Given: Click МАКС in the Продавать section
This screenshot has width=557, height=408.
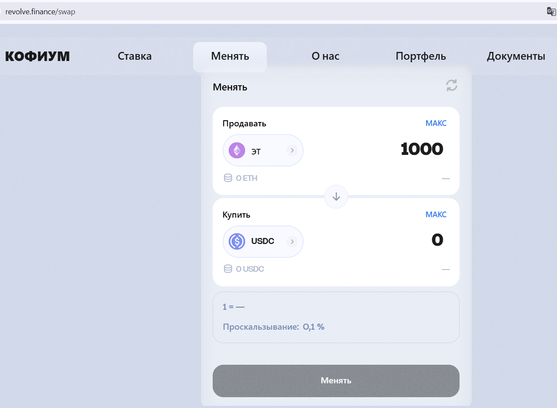Looking at the screenshot, I should [436, 123].
